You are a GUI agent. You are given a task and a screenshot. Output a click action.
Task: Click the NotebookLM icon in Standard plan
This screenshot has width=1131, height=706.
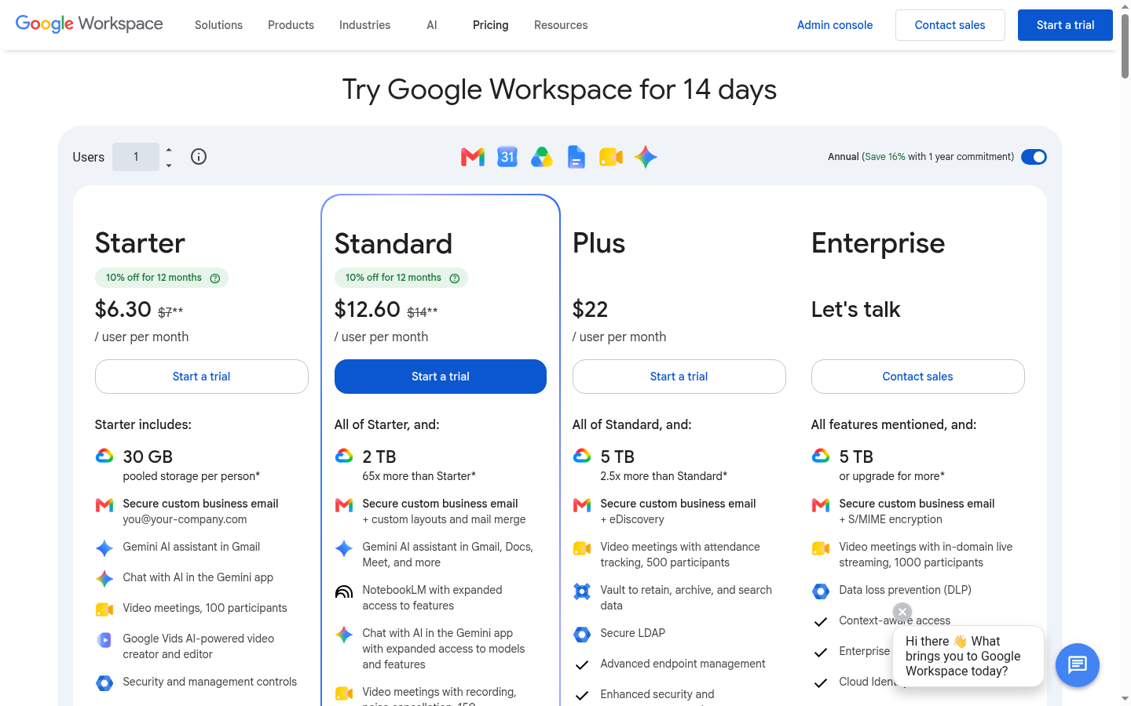(344, 591)
